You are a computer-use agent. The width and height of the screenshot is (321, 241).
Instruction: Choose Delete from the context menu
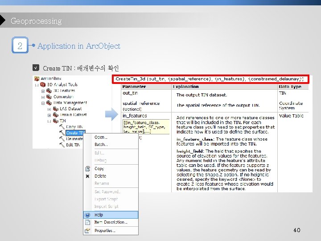100,176
